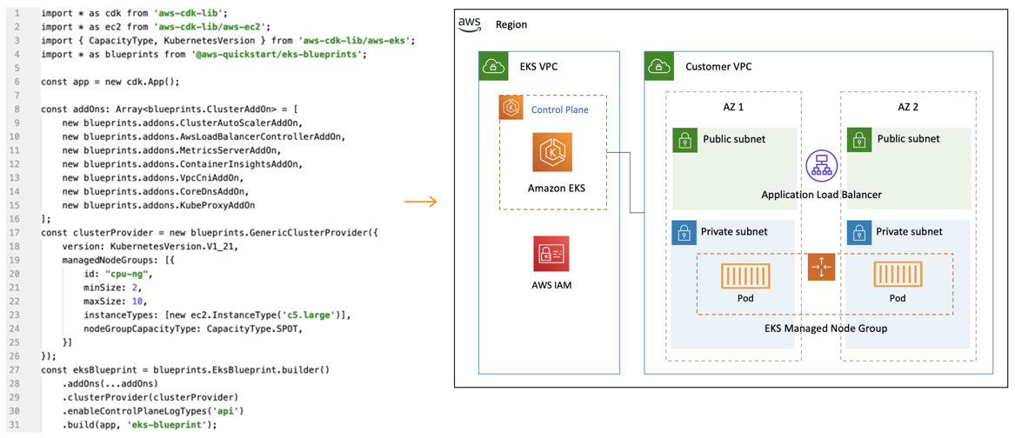The width and height of the screenshot is (1015, 438).
Task: Click line number 17 in the gutter
Action: pyautogui.click(x=15, y=233)
